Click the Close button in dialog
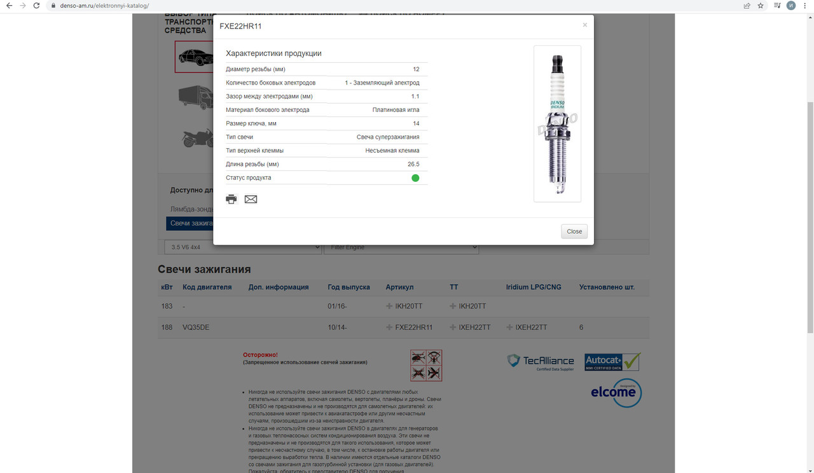This screenshot has height=473, width=814. (574, 231)
